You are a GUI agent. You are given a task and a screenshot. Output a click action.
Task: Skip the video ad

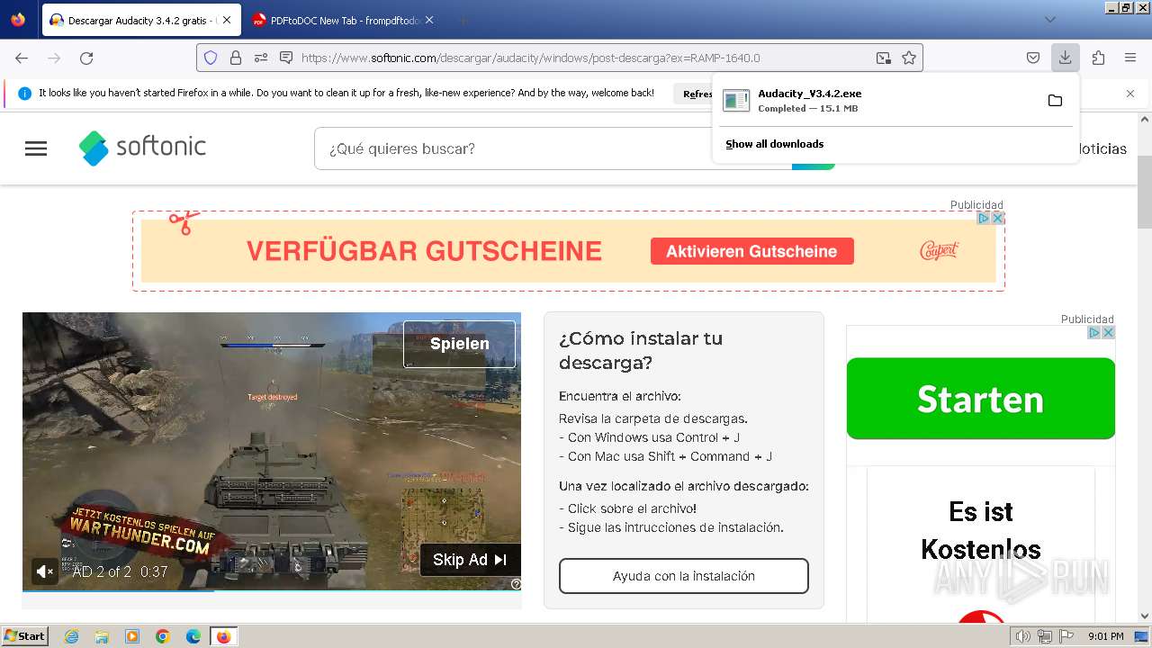coord(470,560)
